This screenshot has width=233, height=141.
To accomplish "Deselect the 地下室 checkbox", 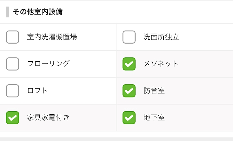I will point(129,118).
